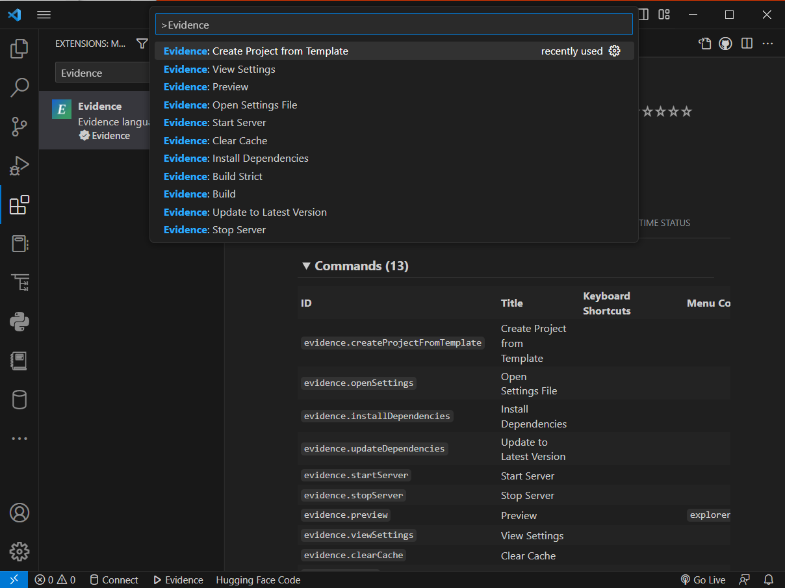
Task: Click evidence.clearCache ID cell
Action: [x=354, y=555]
